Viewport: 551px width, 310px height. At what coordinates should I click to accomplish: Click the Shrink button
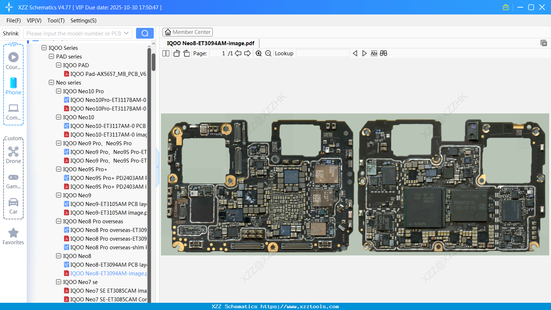10,33
